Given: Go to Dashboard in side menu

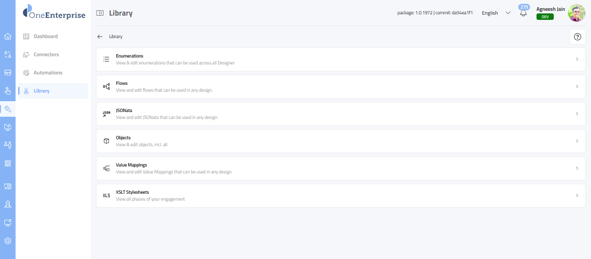Looking at the screenshot, I should coord(45,36).
